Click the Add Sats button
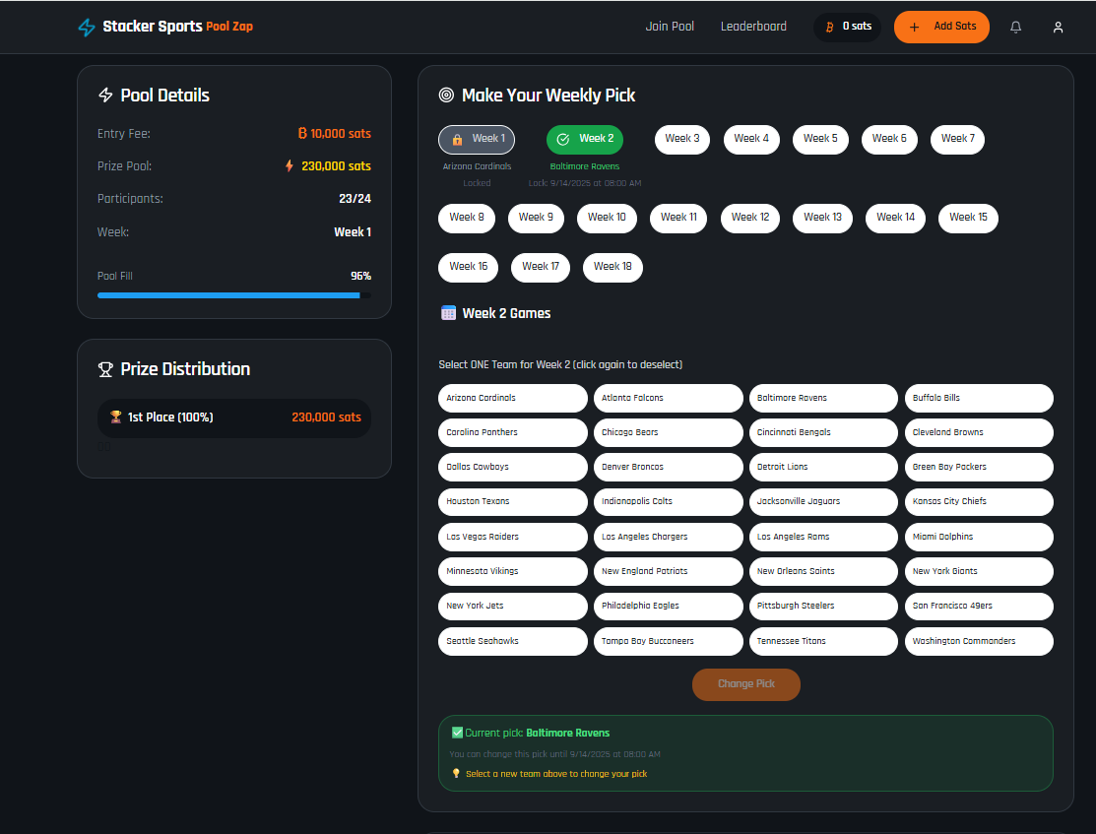 click(941, 28)
